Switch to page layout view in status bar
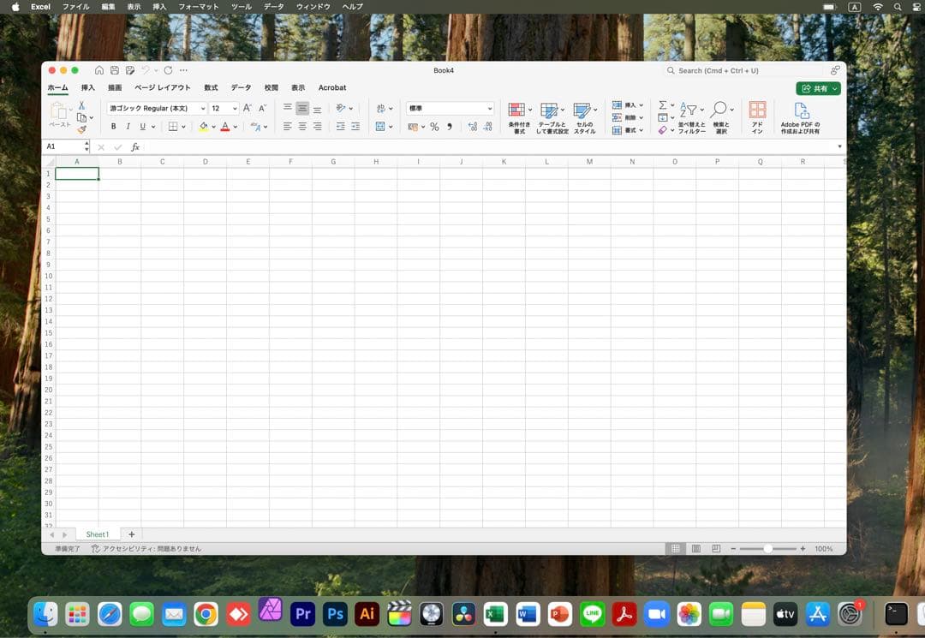The width and height of the screenshot is (925, 638). click(x=695, y=548)
